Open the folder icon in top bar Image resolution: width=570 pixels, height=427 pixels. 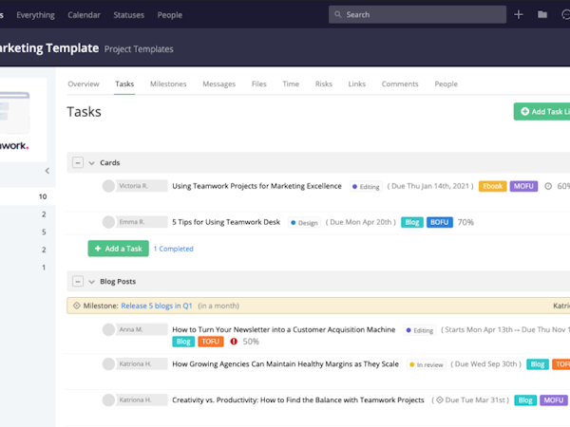542,14
